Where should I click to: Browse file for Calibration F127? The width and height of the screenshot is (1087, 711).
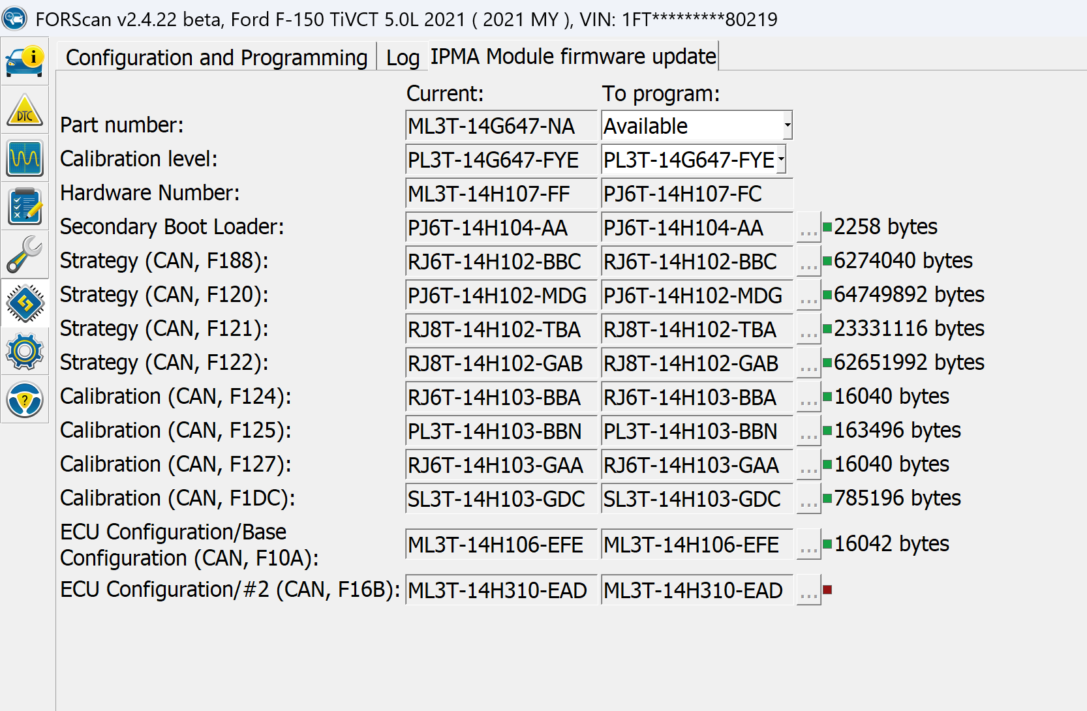[808, 465]
